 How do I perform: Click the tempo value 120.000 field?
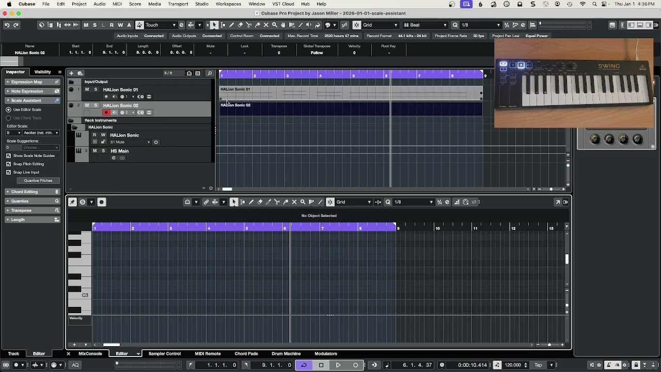point(513,365)
